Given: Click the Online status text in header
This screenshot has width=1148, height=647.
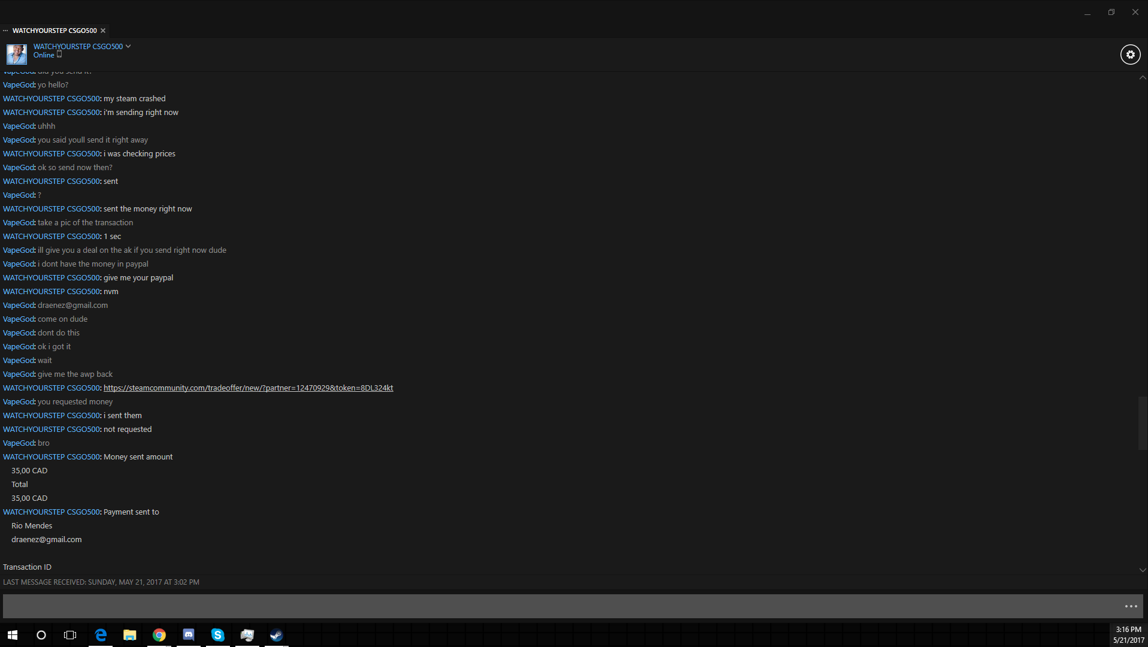Looking at the screenshot, I should (44, 55).
